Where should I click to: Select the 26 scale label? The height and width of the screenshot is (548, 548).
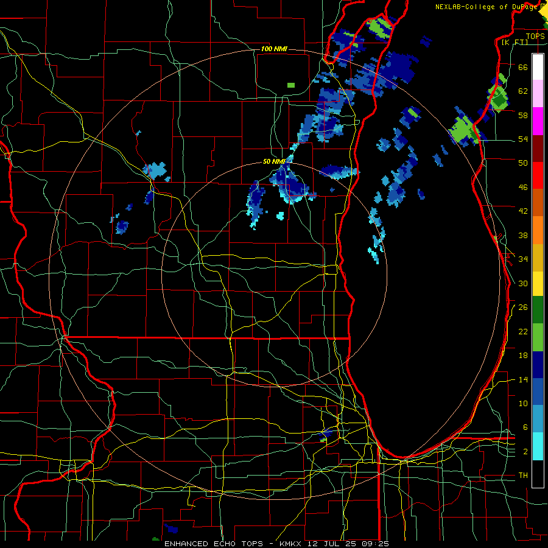coord(523,307)
